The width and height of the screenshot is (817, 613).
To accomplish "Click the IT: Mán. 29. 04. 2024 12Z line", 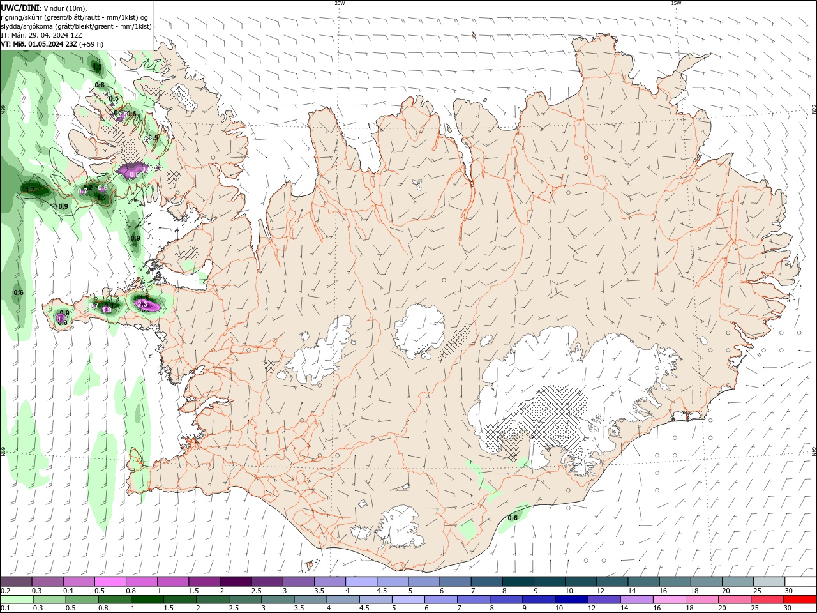I will click(41, 35).
